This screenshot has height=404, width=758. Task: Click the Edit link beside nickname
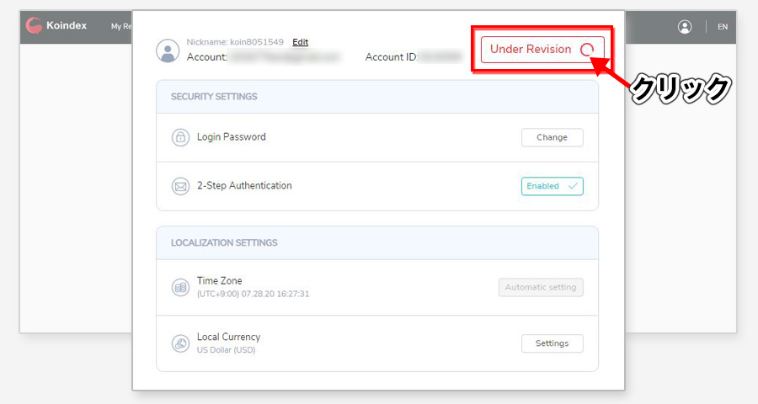[301, 42]
